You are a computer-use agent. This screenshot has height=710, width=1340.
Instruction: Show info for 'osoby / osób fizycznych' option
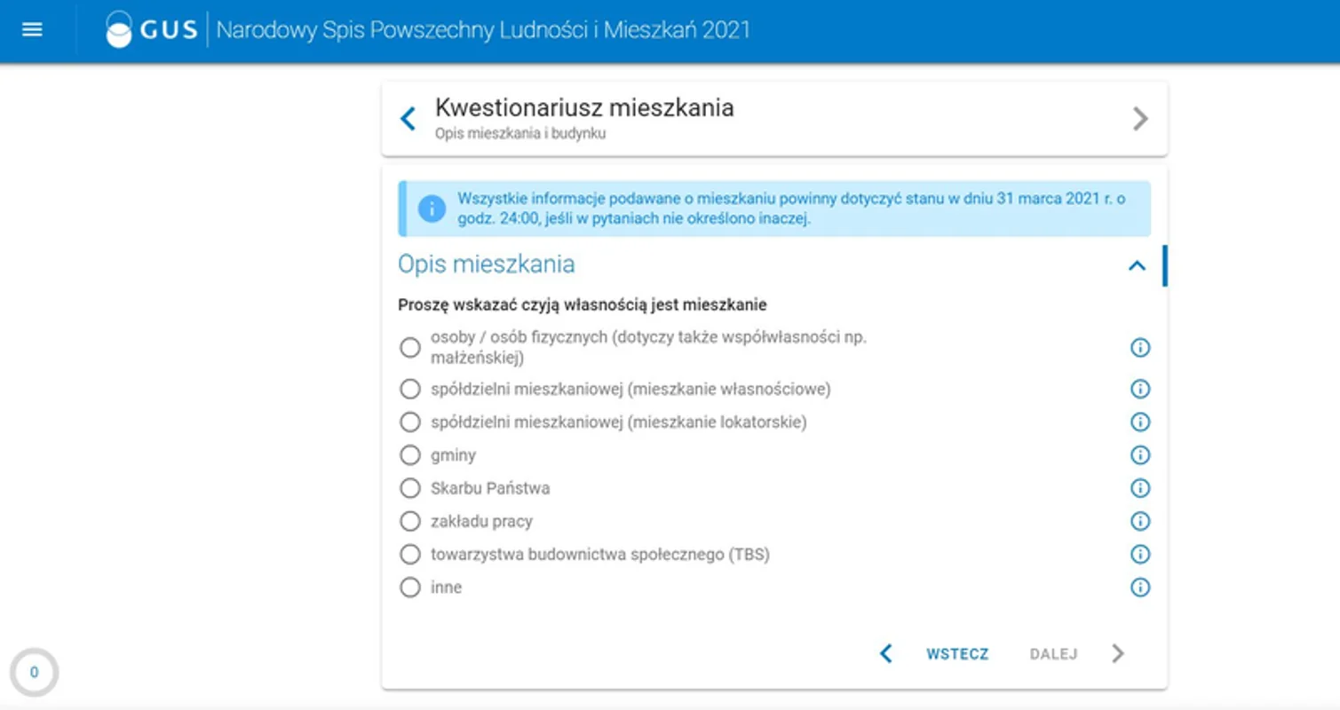click(1139, 348)
